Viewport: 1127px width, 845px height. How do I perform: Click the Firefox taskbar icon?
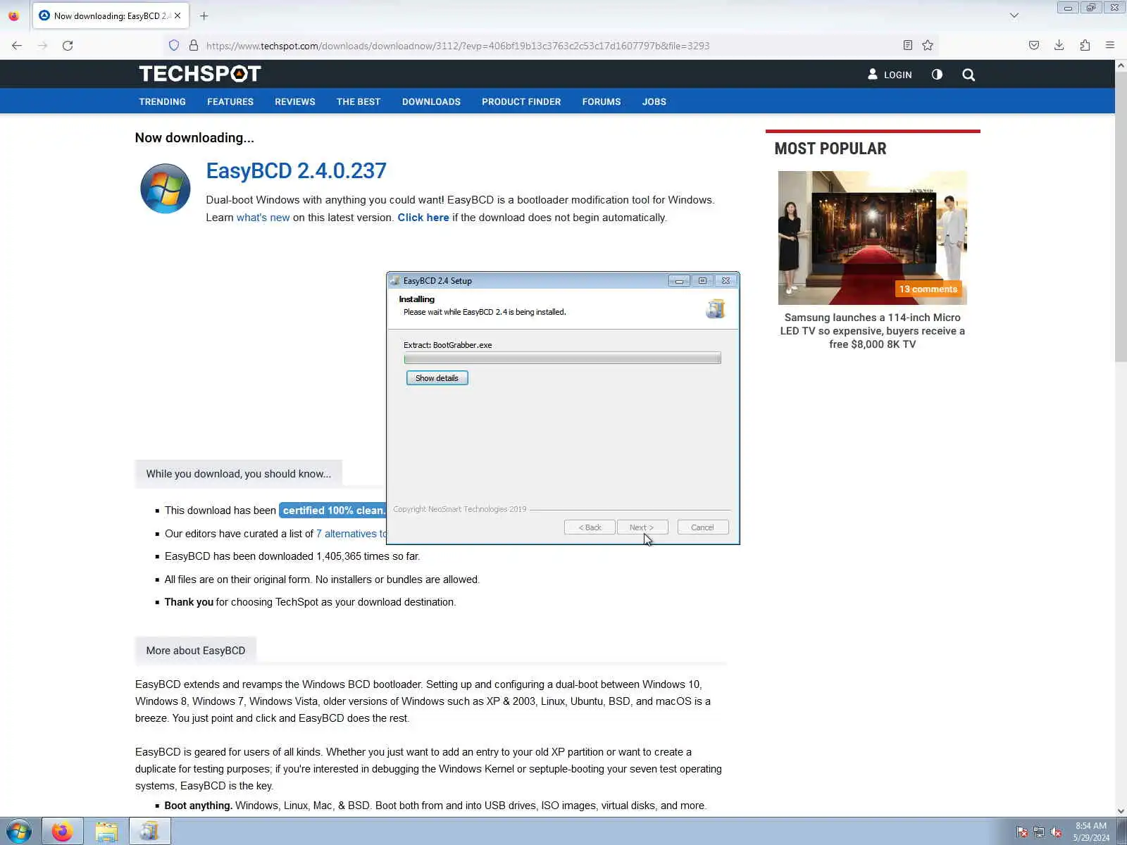(x=62, y=832)
